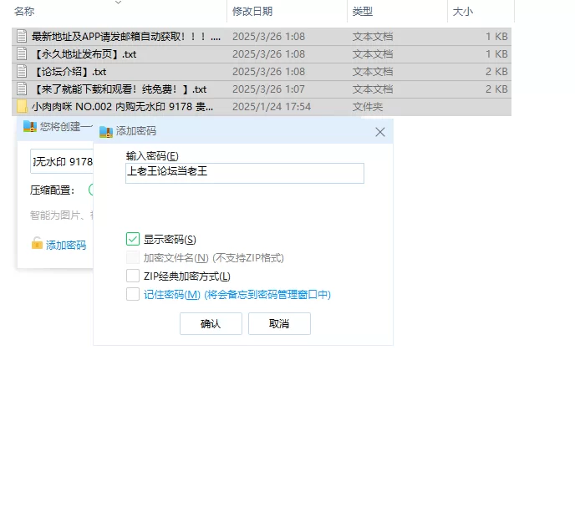The height and width of the screenshot is (512, 575).
Task: Check the 记住密码(M) checkbox
Action: coord(133,294)
